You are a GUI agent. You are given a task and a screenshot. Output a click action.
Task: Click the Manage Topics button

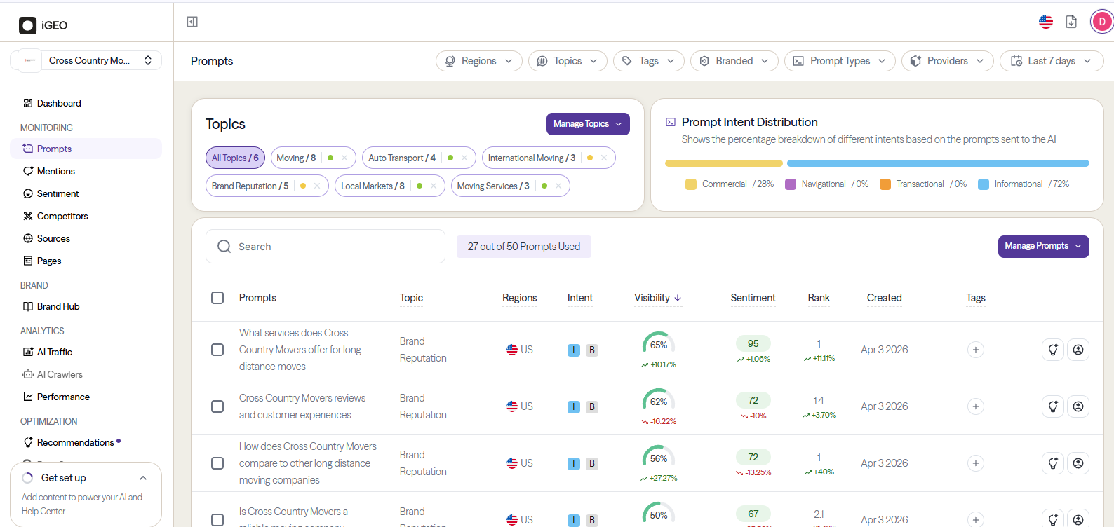point(588,124)
